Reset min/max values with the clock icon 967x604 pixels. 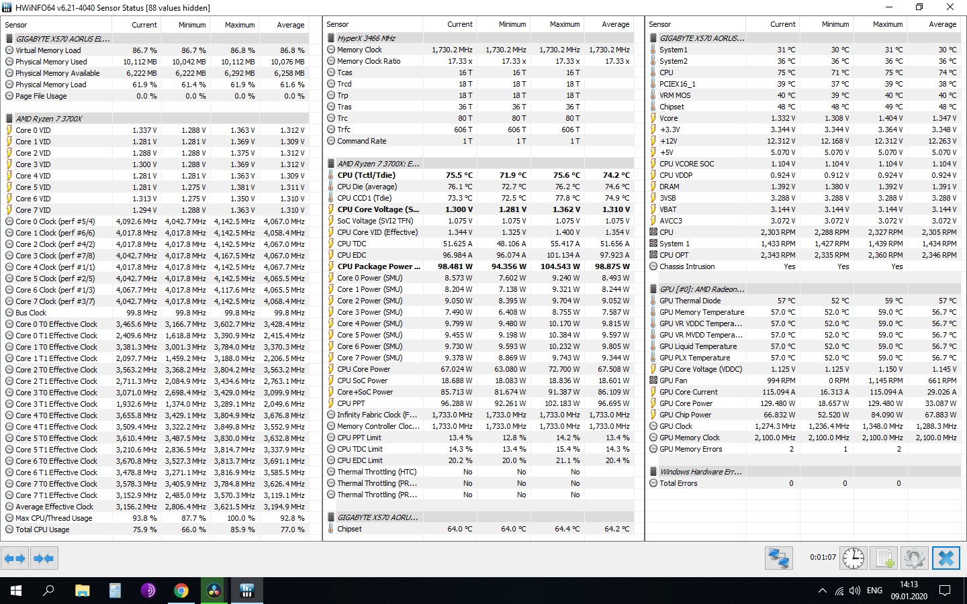pos(854,558)
